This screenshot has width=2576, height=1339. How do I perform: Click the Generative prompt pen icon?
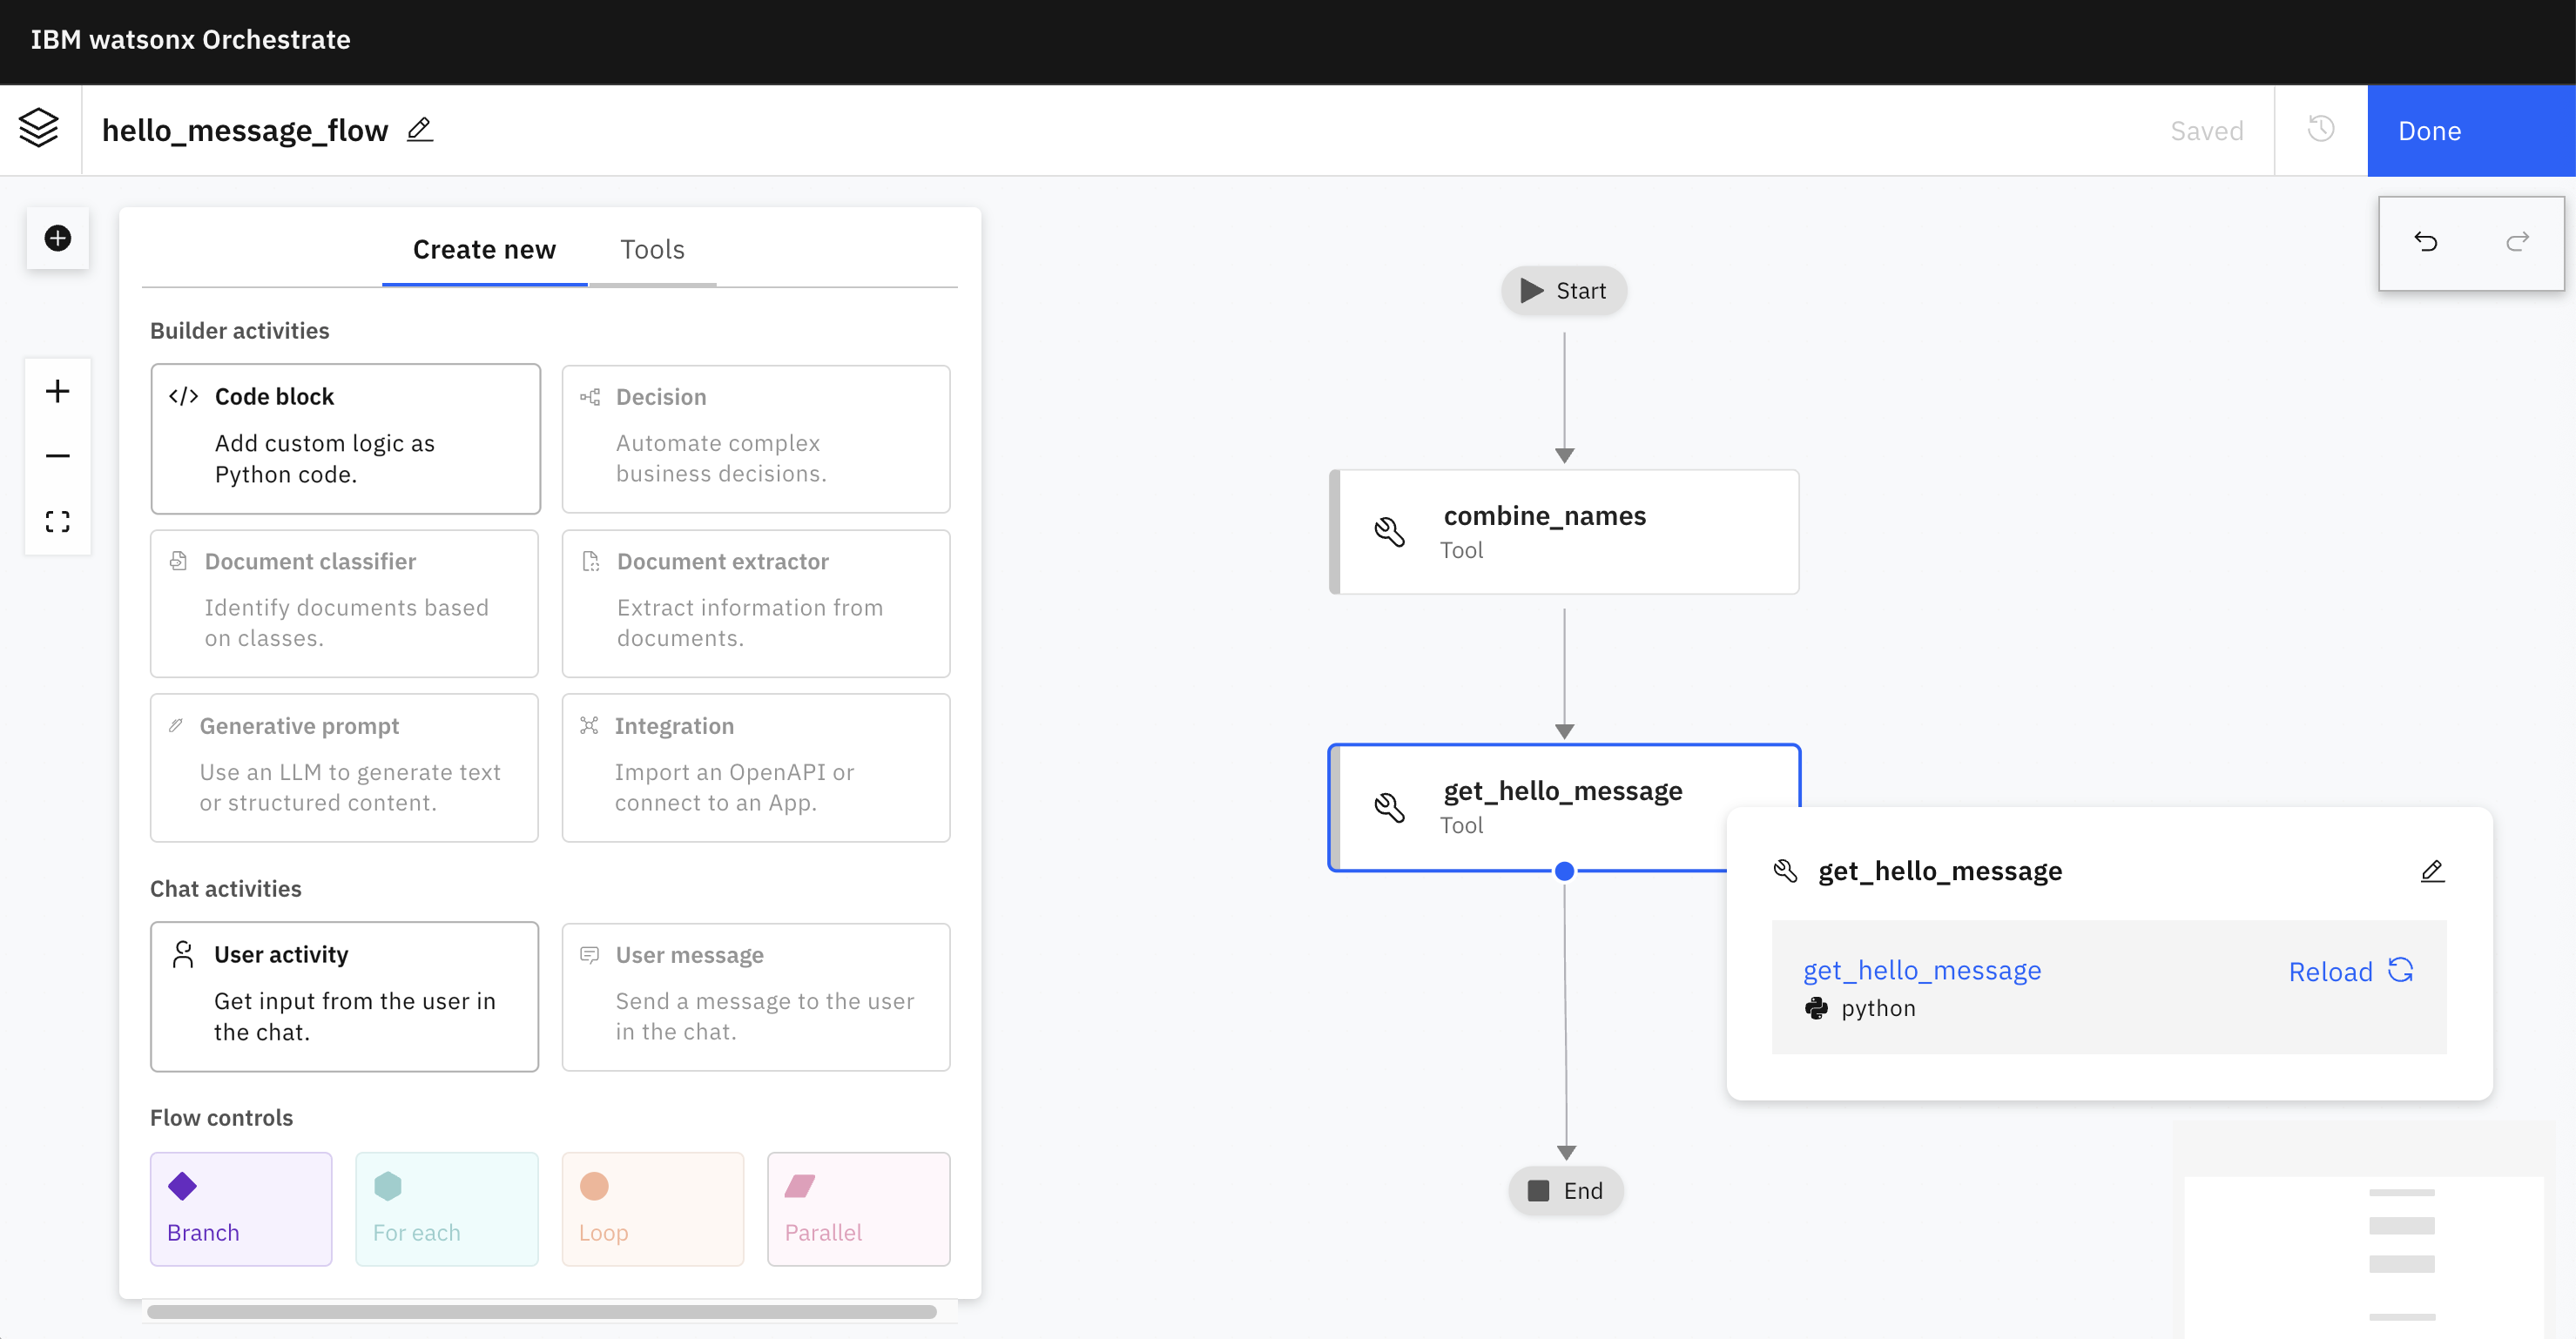(176, 725)
